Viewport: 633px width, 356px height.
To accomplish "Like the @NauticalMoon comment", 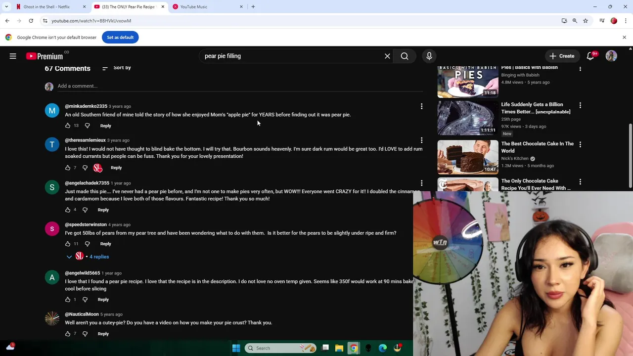I will pyautogui.click(x=68, y=334).
